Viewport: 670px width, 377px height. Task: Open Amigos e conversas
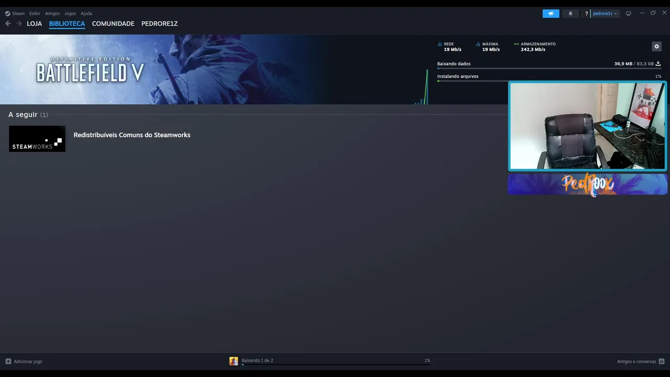[636, 361]
